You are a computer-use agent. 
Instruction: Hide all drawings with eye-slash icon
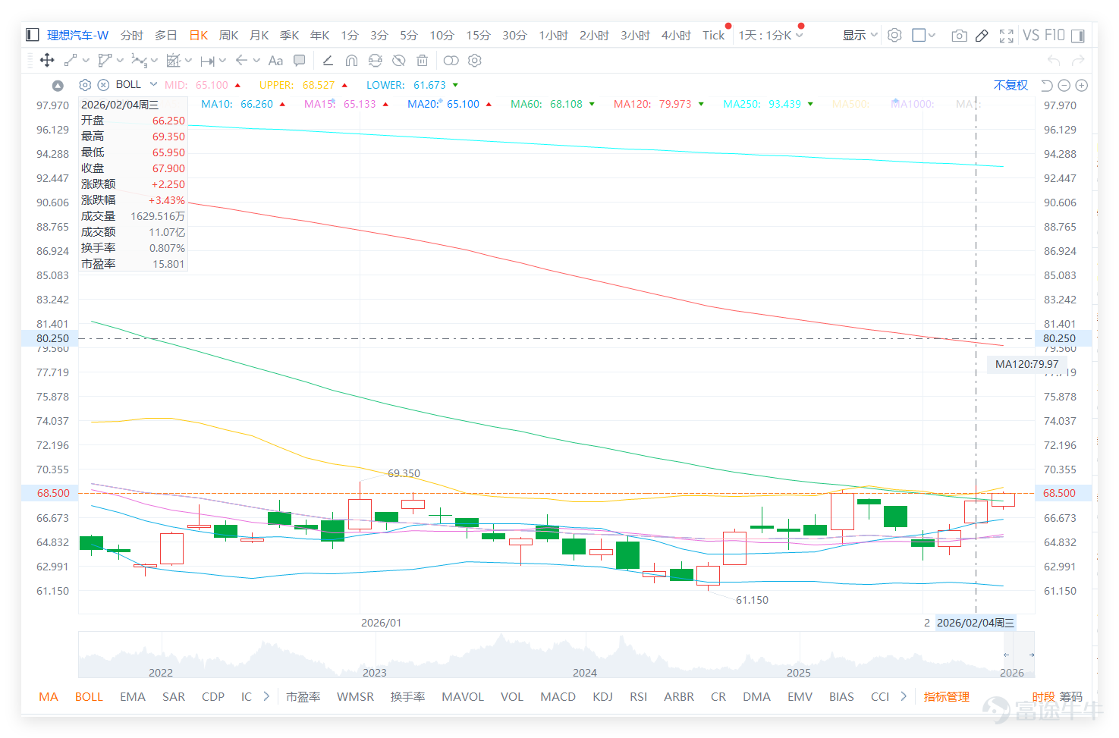398,61
